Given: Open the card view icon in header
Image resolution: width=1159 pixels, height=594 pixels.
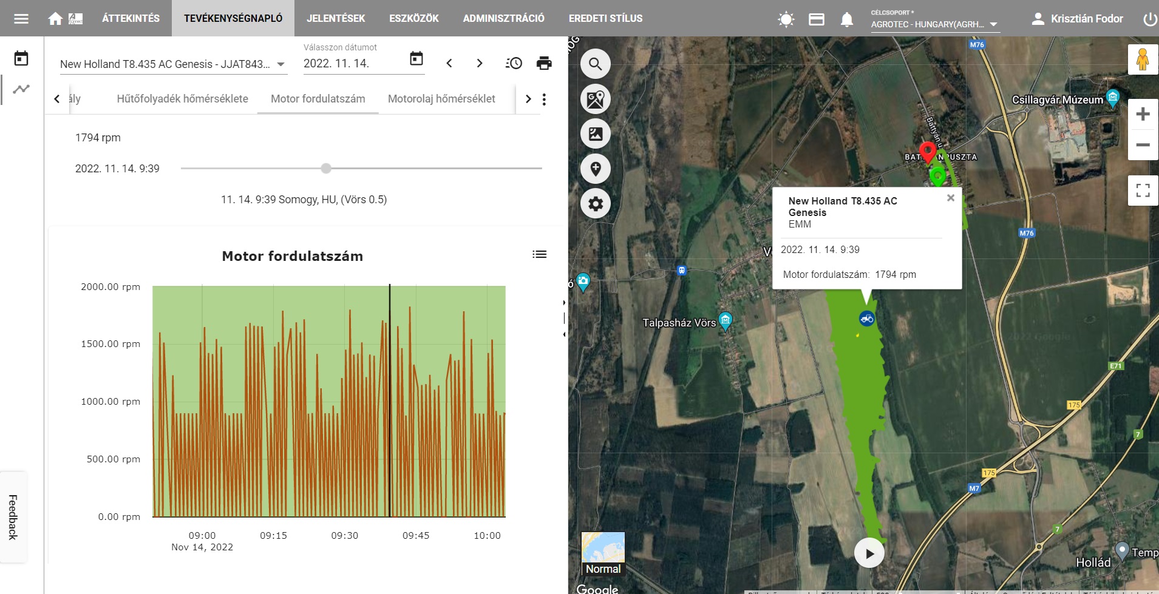Looking at the screenshot, I should [x=817, y=19].
